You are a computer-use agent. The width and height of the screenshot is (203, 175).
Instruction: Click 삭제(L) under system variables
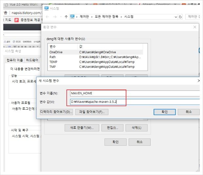pos(137,128)
